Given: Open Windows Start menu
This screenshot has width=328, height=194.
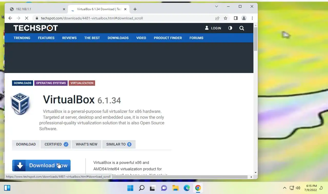Looking at the screenshot, I should tap(130, 188).
